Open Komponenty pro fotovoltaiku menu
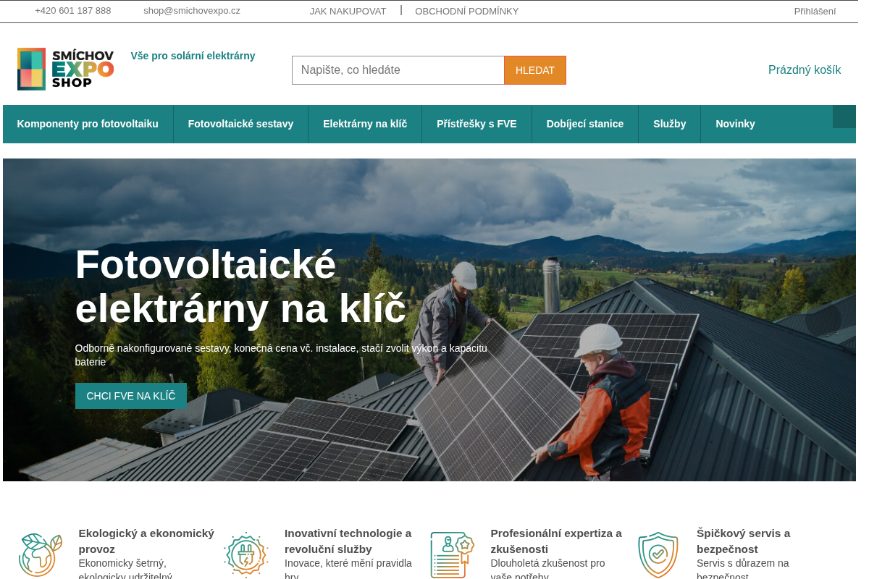The width and height of the screenshot is (869, 579). coord(88,124)
